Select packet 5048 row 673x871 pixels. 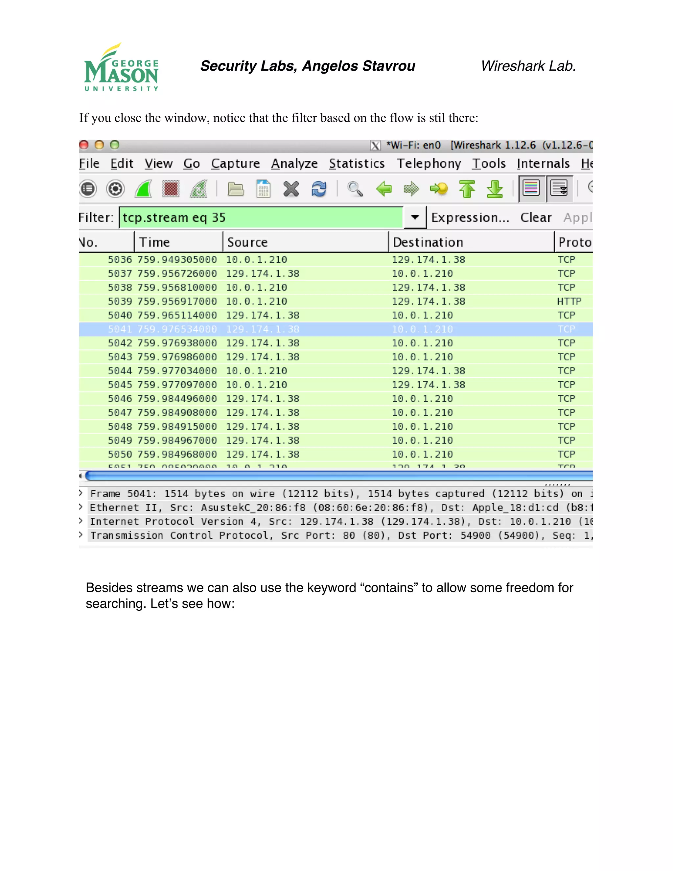[x=336, y=426]
